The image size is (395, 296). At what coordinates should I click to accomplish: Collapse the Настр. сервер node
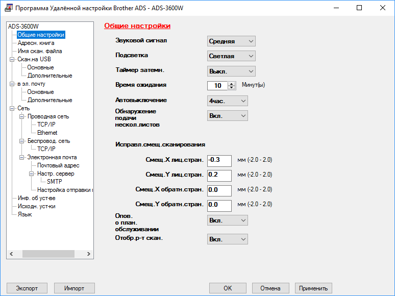coord(31,174)
